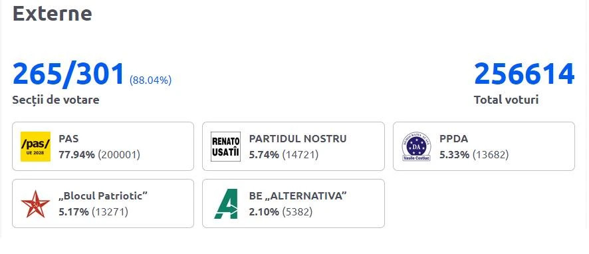Open the PAS results card
The width and height of the screenshot is (589, 254).
pos(103,146)
